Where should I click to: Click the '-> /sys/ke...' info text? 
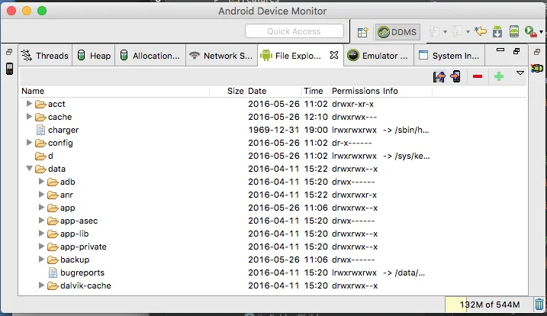(x=407, y=156)
